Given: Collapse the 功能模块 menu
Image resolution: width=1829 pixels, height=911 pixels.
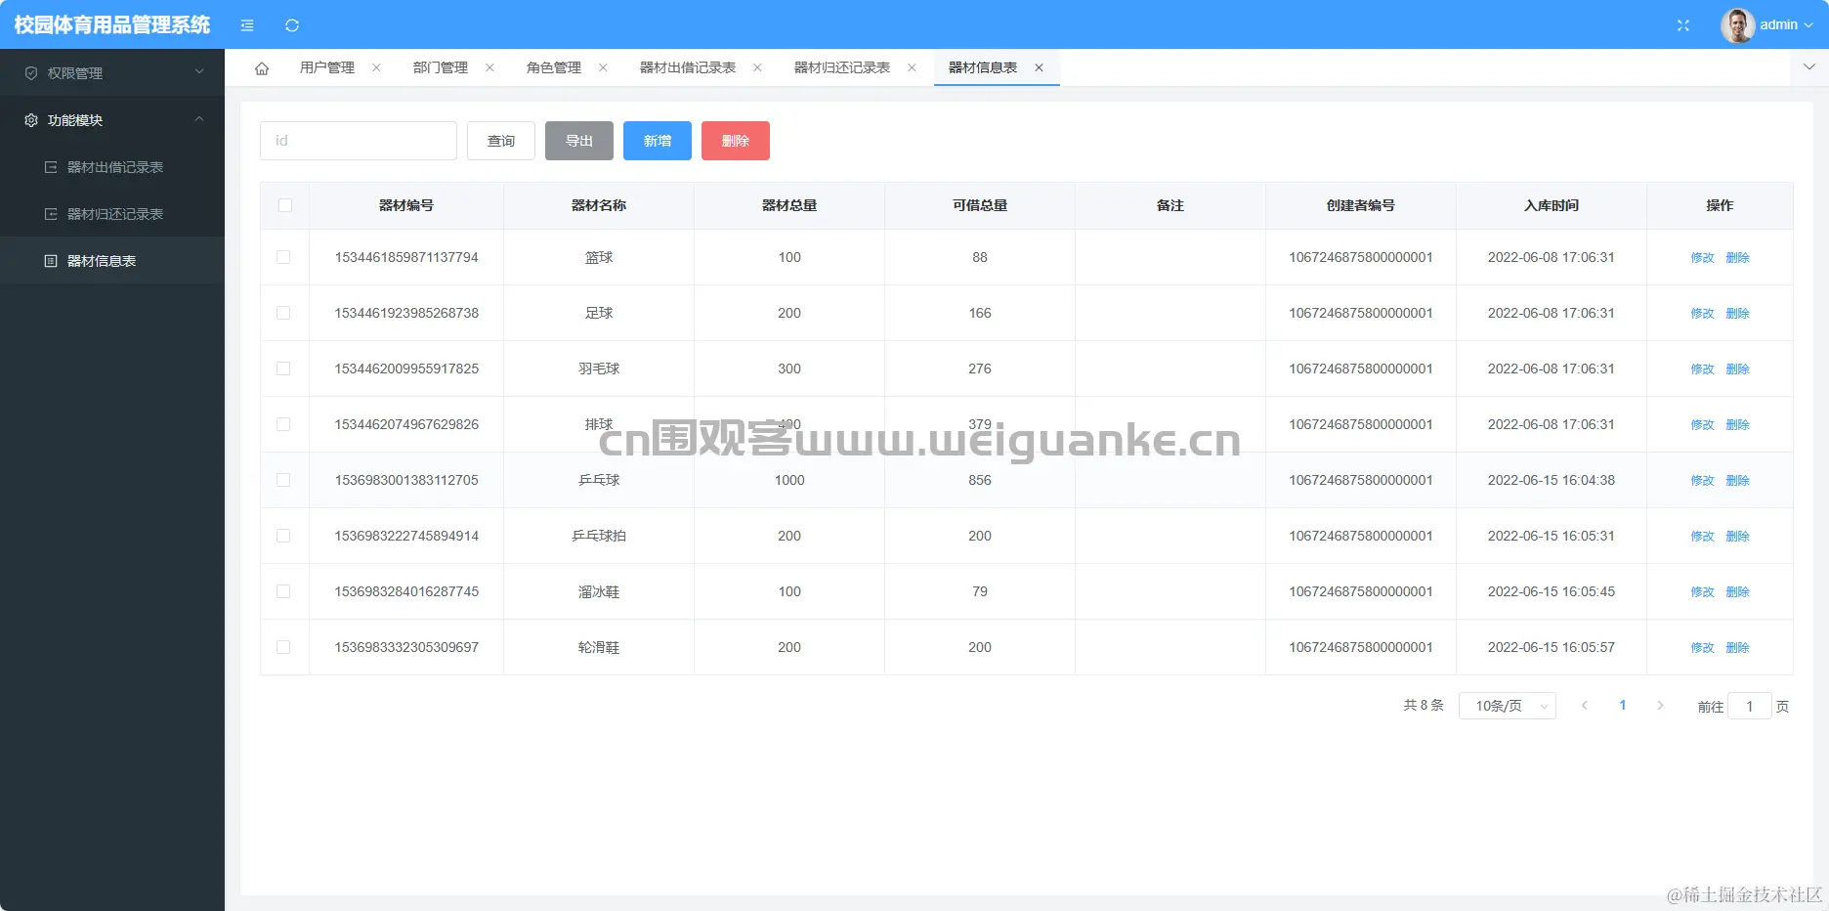Looking at the screenshot, I should 112,120.
